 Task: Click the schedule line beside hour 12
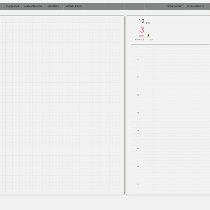[177, 95]
